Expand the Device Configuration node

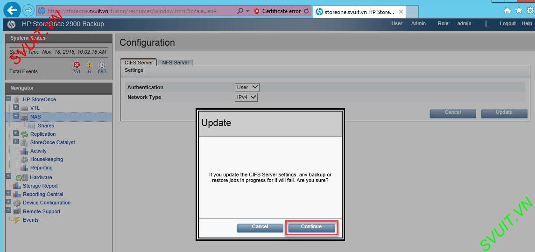[8, 202]
